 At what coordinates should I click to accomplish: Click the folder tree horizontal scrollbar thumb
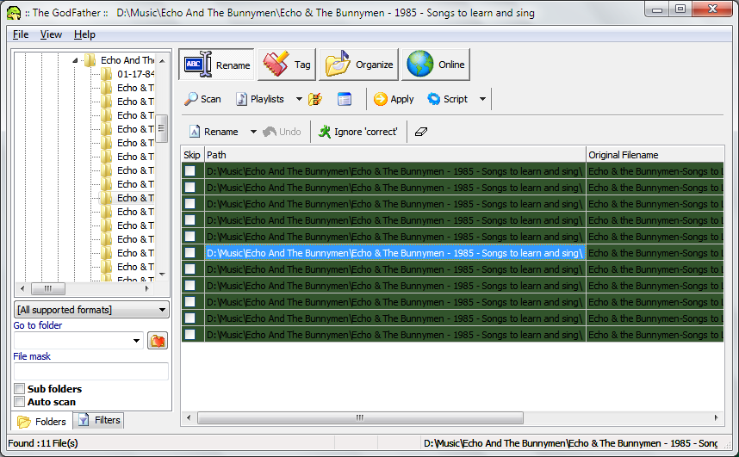(48, 288)
